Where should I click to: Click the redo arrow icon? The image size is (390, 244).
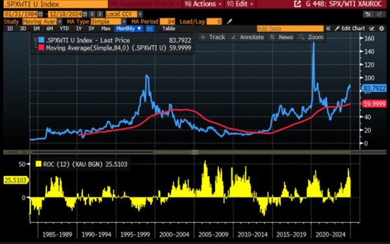(380, 14)
